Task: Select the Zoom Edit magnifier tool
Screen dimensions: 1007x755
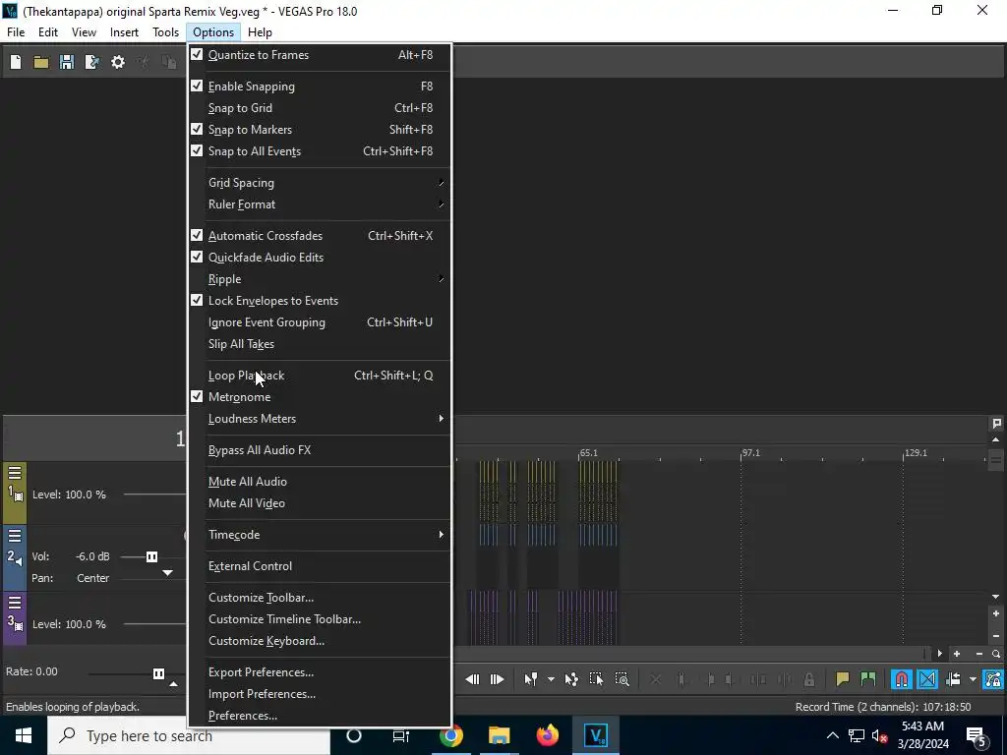Action: pyautogui.click(x=622, y=679)
